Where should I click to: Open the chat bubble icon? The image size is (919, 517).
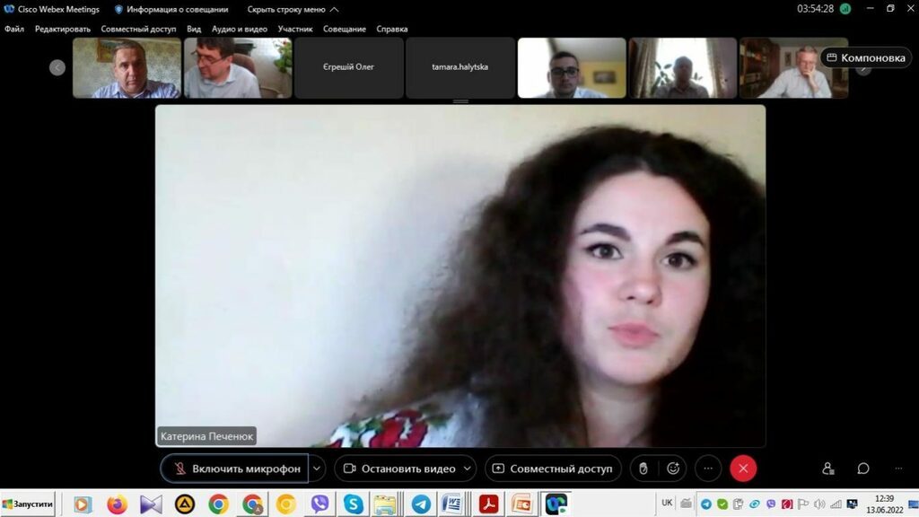click(863, 469)
